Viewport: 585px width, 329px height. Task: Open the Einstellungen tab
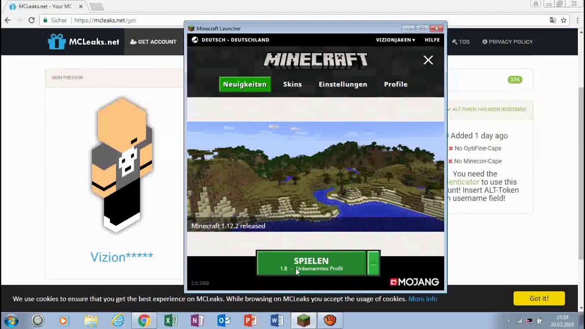click(x=343, y=84)
